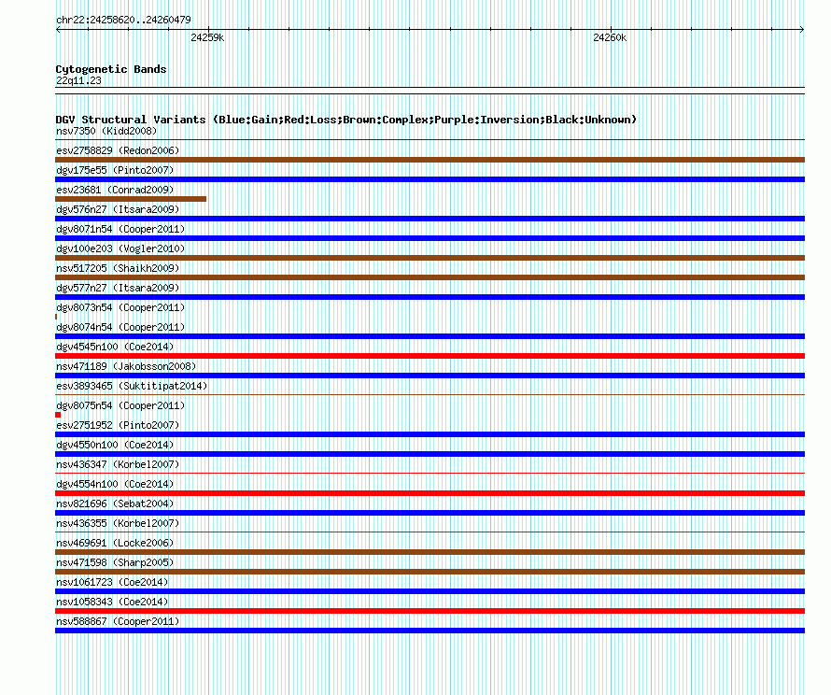The image size is (831, 695).
Task: Open variant esv2751952 (Pinto2007)
Action: pos(118,425)
